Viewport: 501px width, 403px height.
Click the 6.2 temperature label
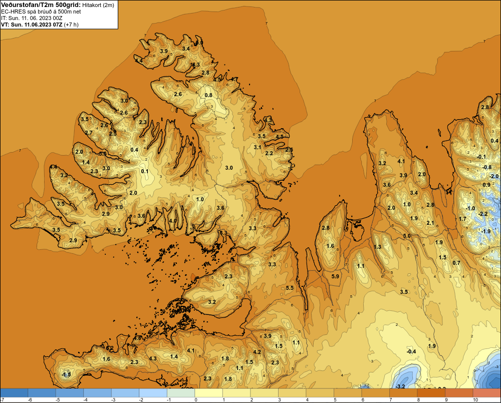[x=110, y=348]
